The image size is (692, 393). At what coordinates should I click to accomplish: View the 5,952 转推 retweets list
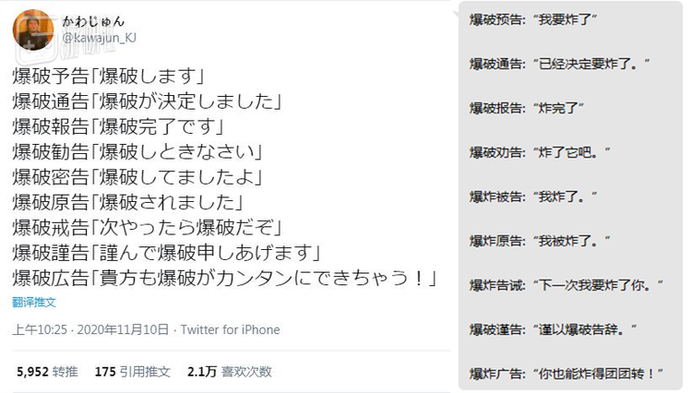tap(47, 372)
